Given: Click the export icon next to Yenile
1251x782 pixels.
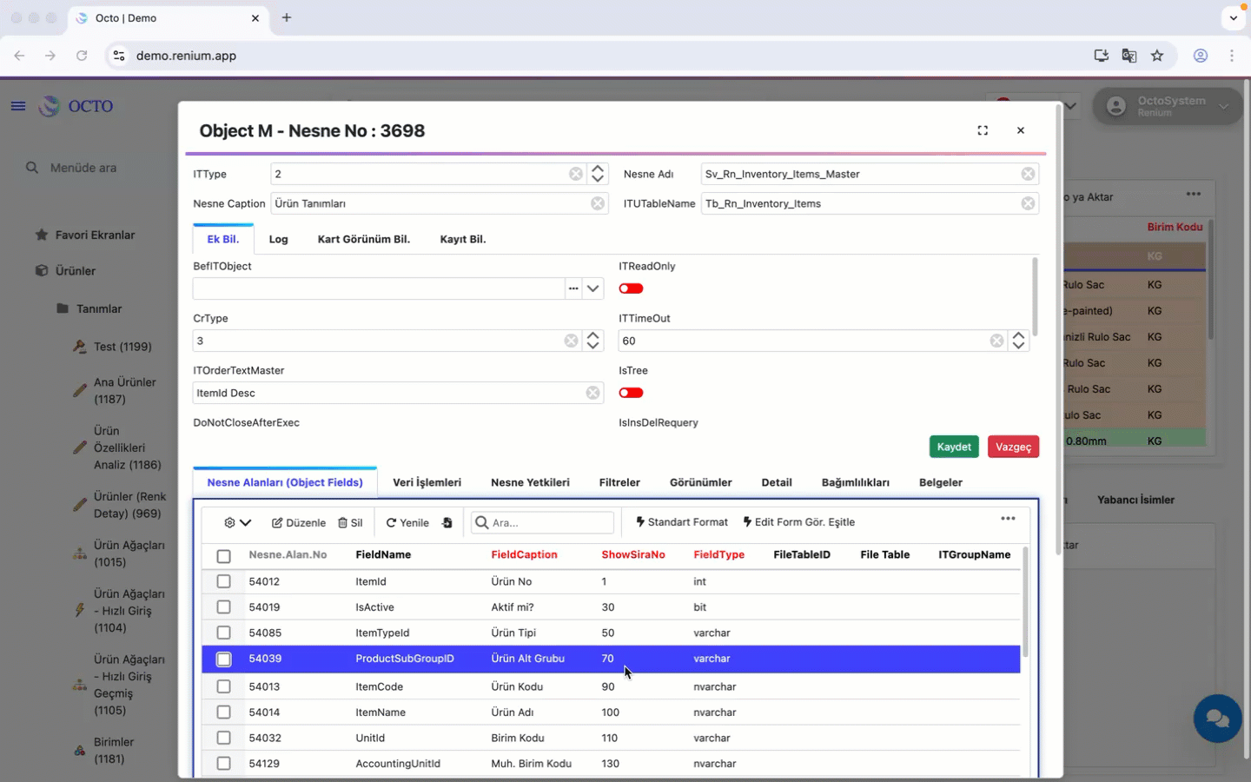Looking at the screenshot, I should point(447,522).
